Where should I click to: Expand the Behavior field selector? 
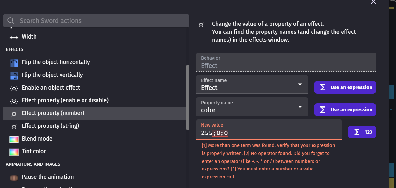pyautogui.click(x=286, y=62)
